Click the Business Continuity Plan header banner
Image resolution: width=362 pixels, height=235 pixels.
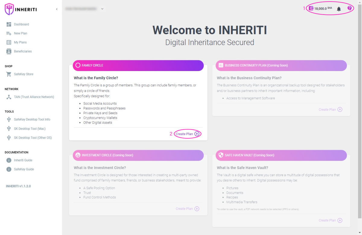click(x=281, y=65)
